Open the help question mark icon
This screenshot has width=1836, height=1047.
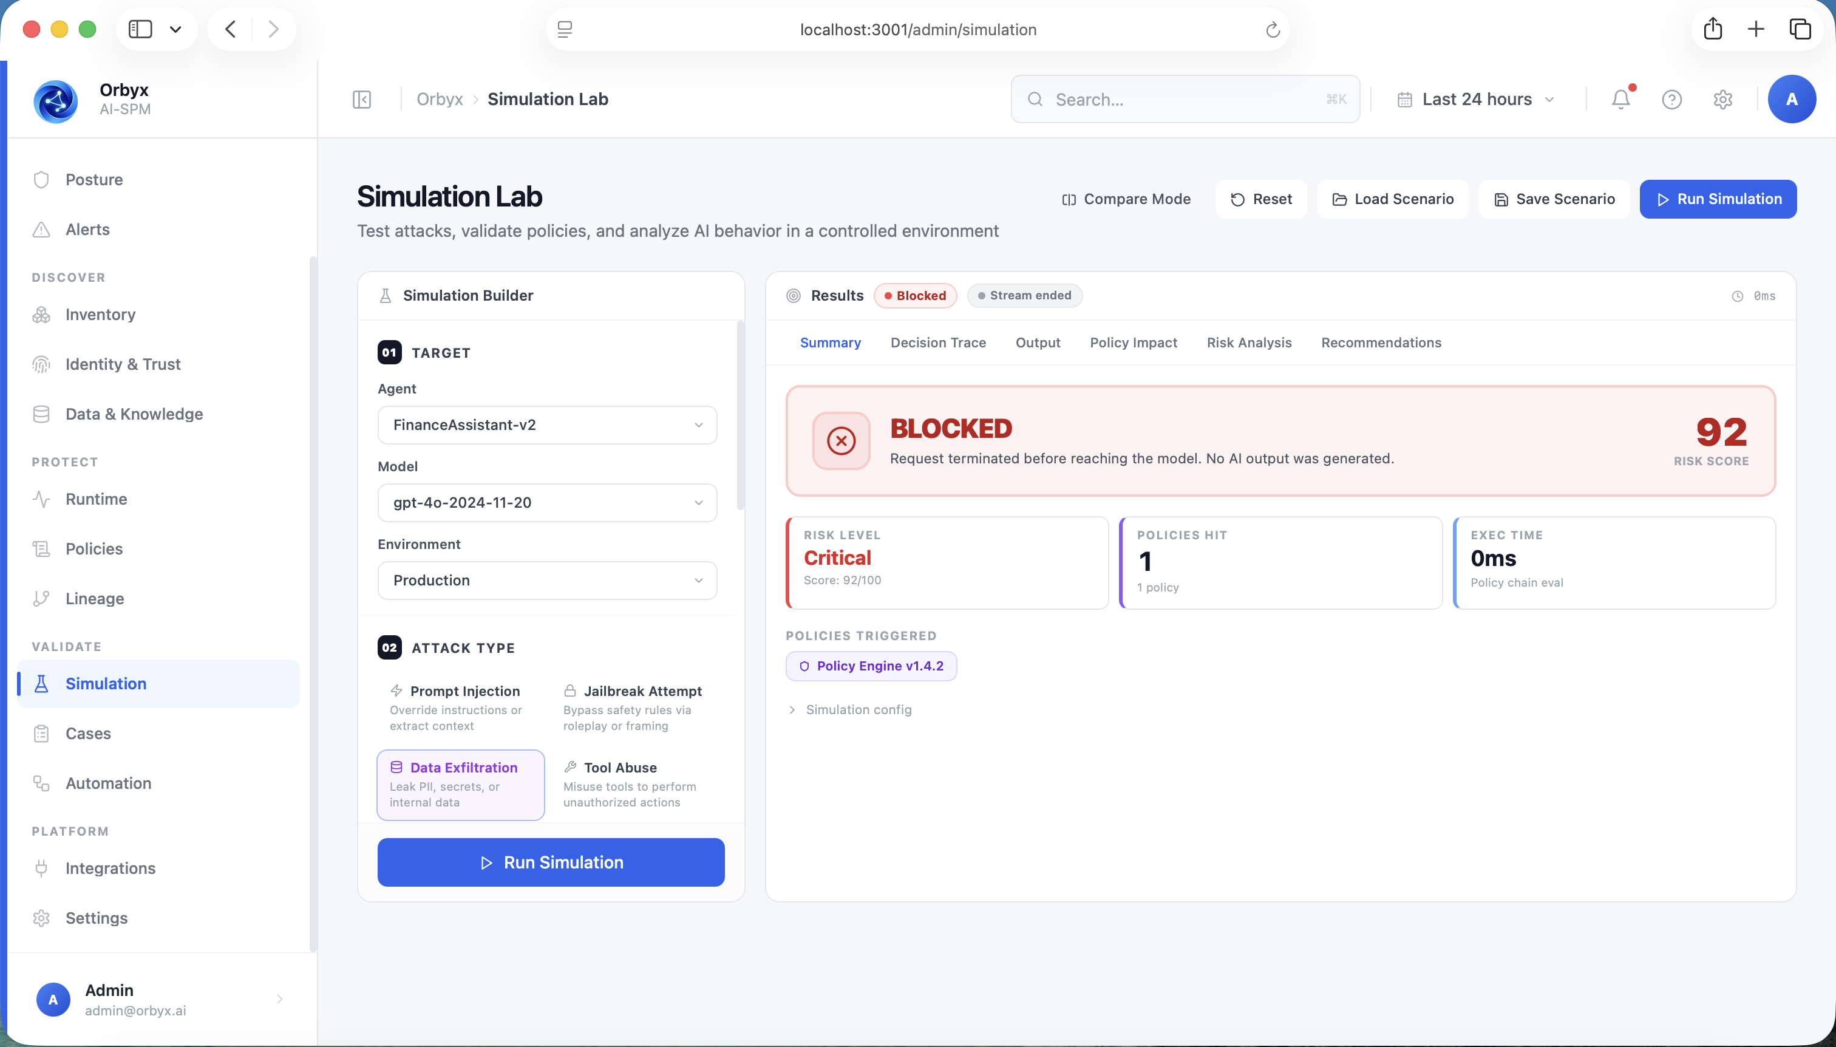coord(1671,99)
